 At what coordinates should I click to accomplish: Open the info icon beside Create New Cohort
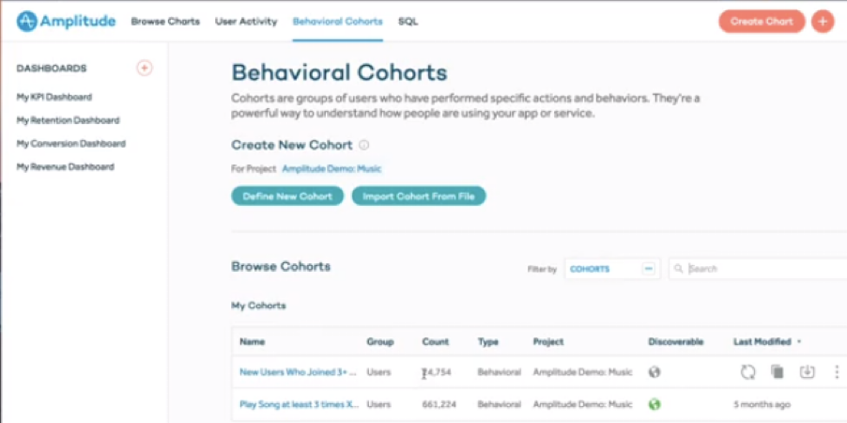tap(364, 145)
